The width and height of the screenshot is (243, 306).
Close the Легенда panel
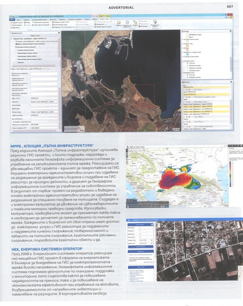coord(231,31)
